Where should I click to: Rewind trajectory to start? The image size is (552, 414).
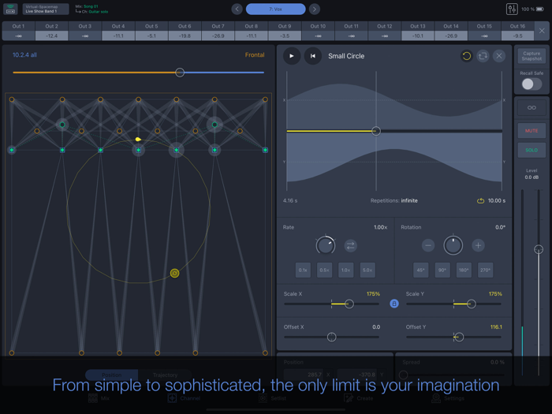point(312,56)
